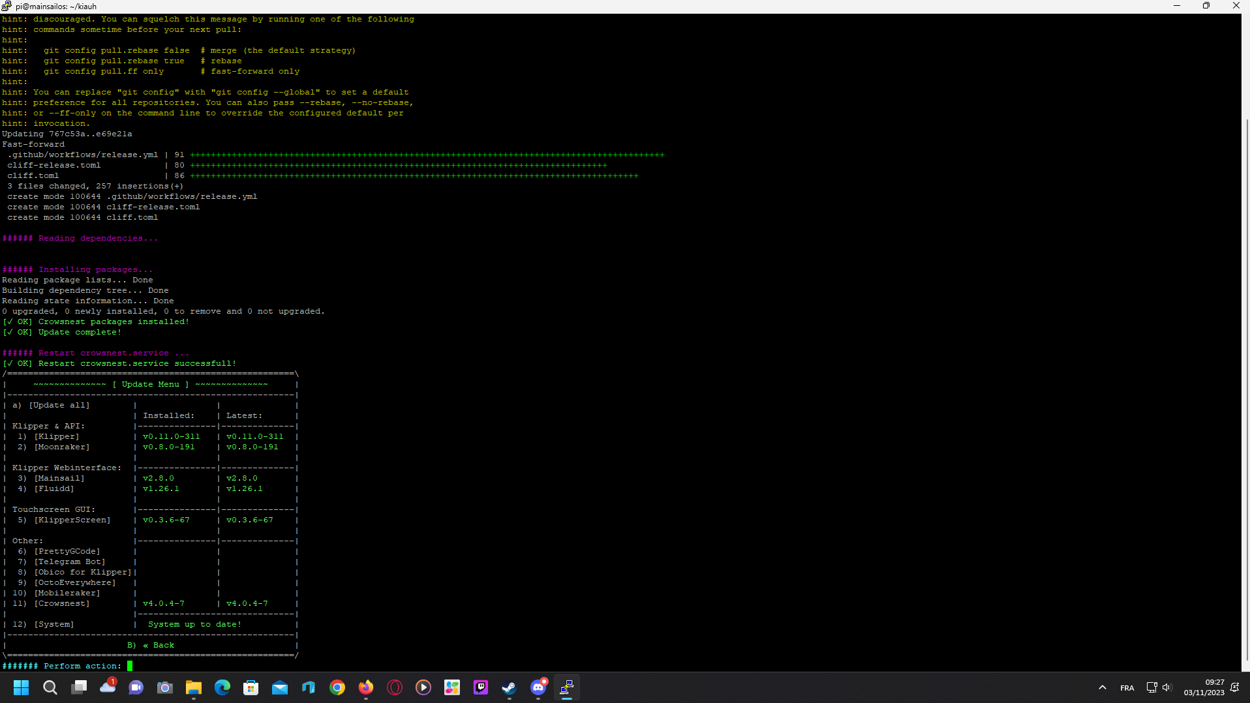Switch to Steam on the taskbar
The image size is (1250, 703).
[510, 687]
